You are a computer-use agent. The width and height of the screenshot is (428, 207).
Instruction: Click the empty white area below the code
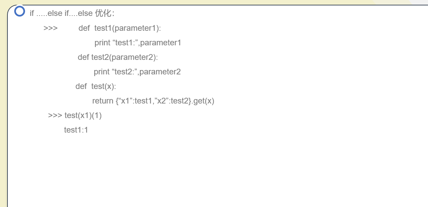[217, 169]
